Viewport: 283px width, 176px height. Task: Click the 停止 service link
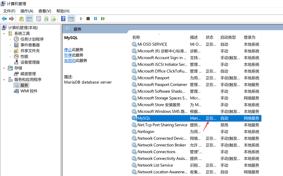[68, 50]
